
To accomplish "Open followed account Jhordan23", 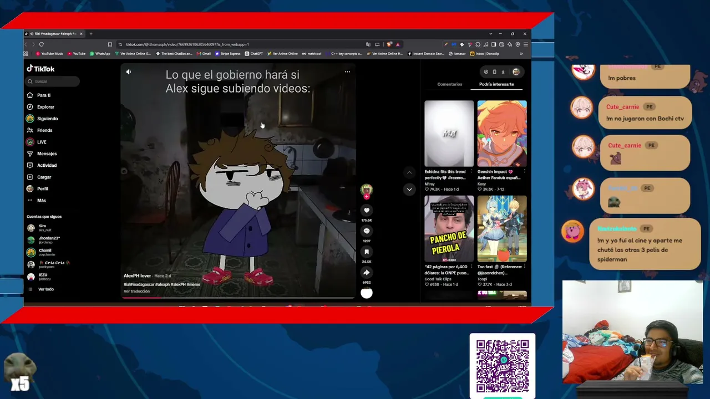I will click(x=43, y=240).
